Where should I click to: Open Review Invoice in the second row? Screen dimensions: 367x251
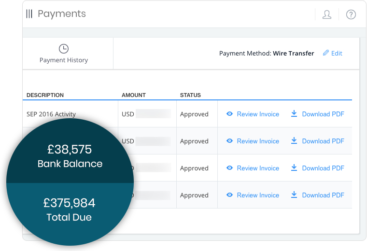tap(253, 141)
